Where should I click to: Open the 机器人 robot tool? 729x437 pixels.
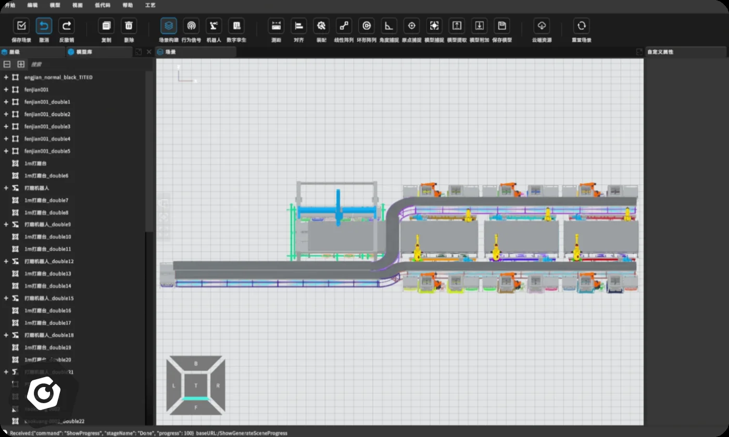point(214,26)
